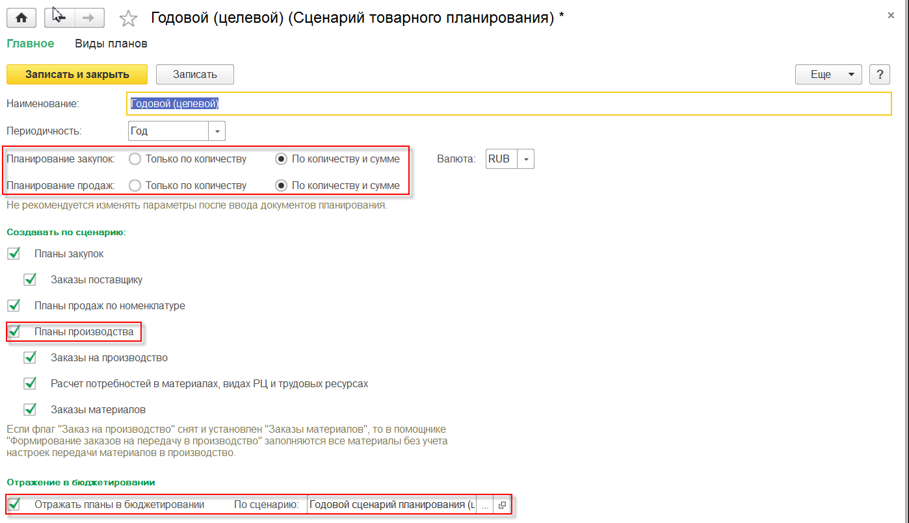
Task: Select sales planning 'Только по количеству'
Action: coord(135,186)
